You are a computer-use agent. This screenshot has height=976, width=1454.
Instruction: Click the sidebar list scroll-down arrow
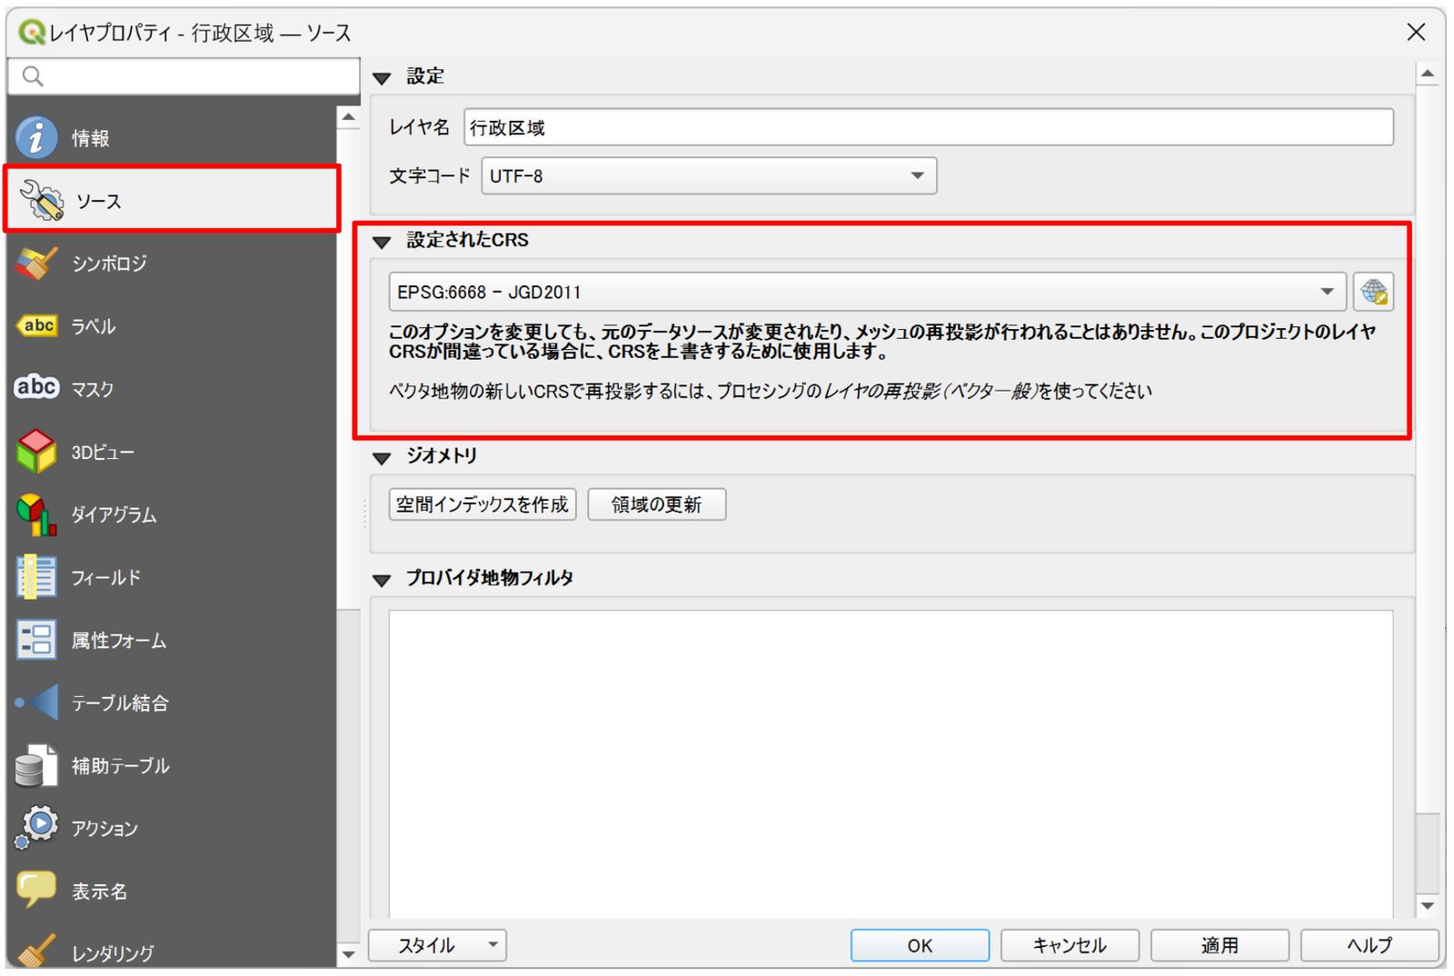click(349, 954)
